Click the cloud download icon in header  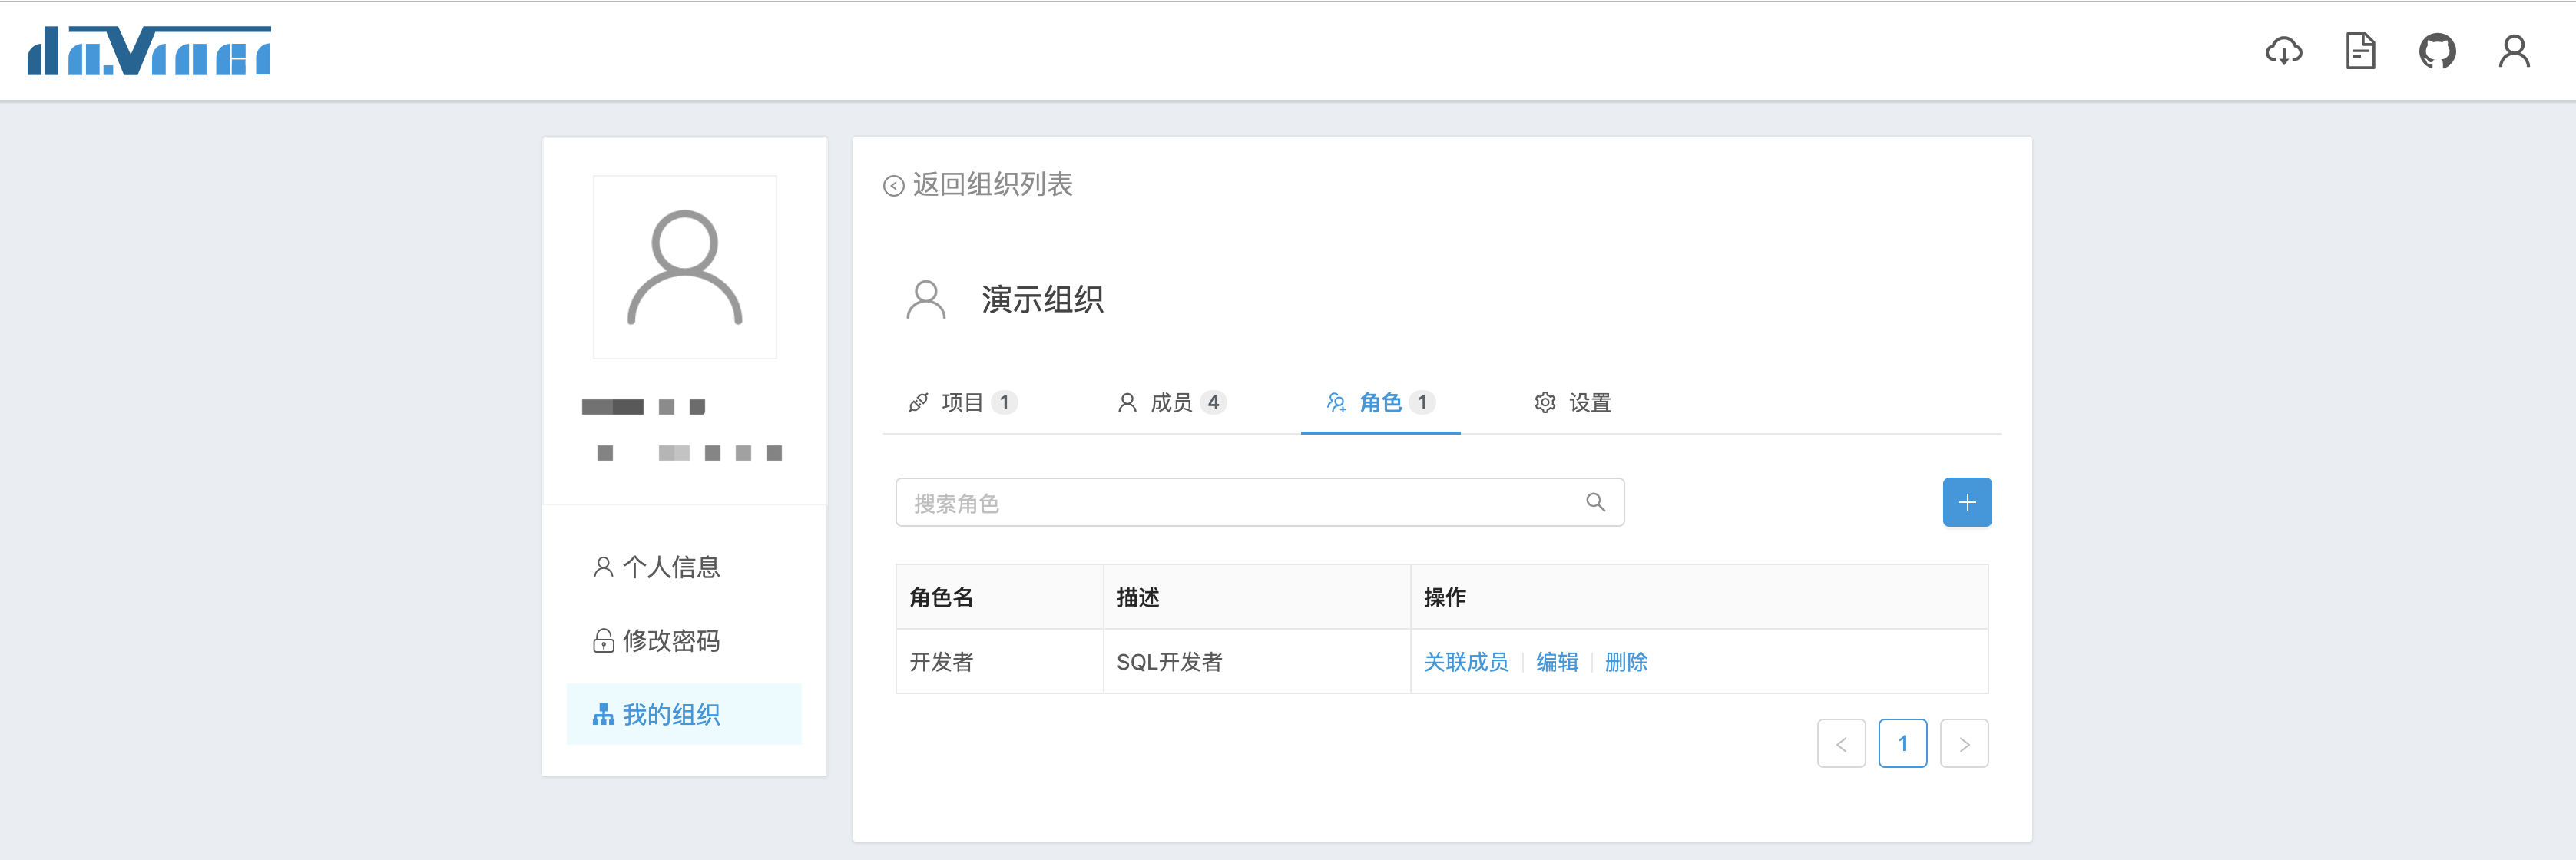tap(2283, 51)
